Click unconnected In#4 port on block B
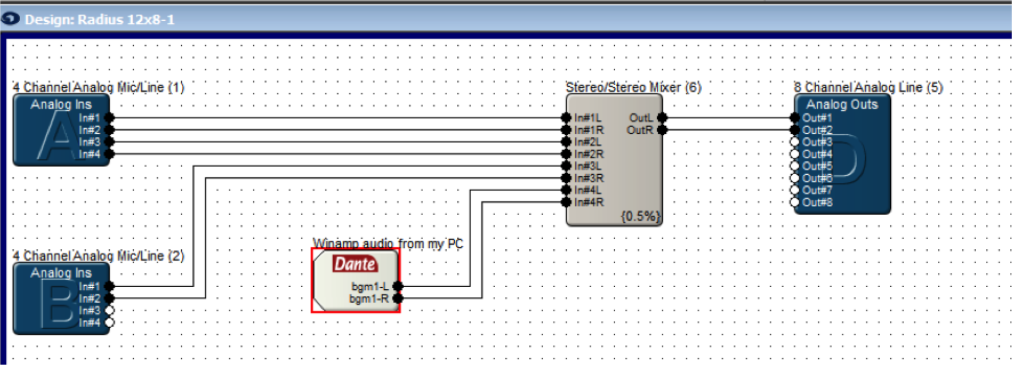This screenshot has width=1012, height=365. 110,323
